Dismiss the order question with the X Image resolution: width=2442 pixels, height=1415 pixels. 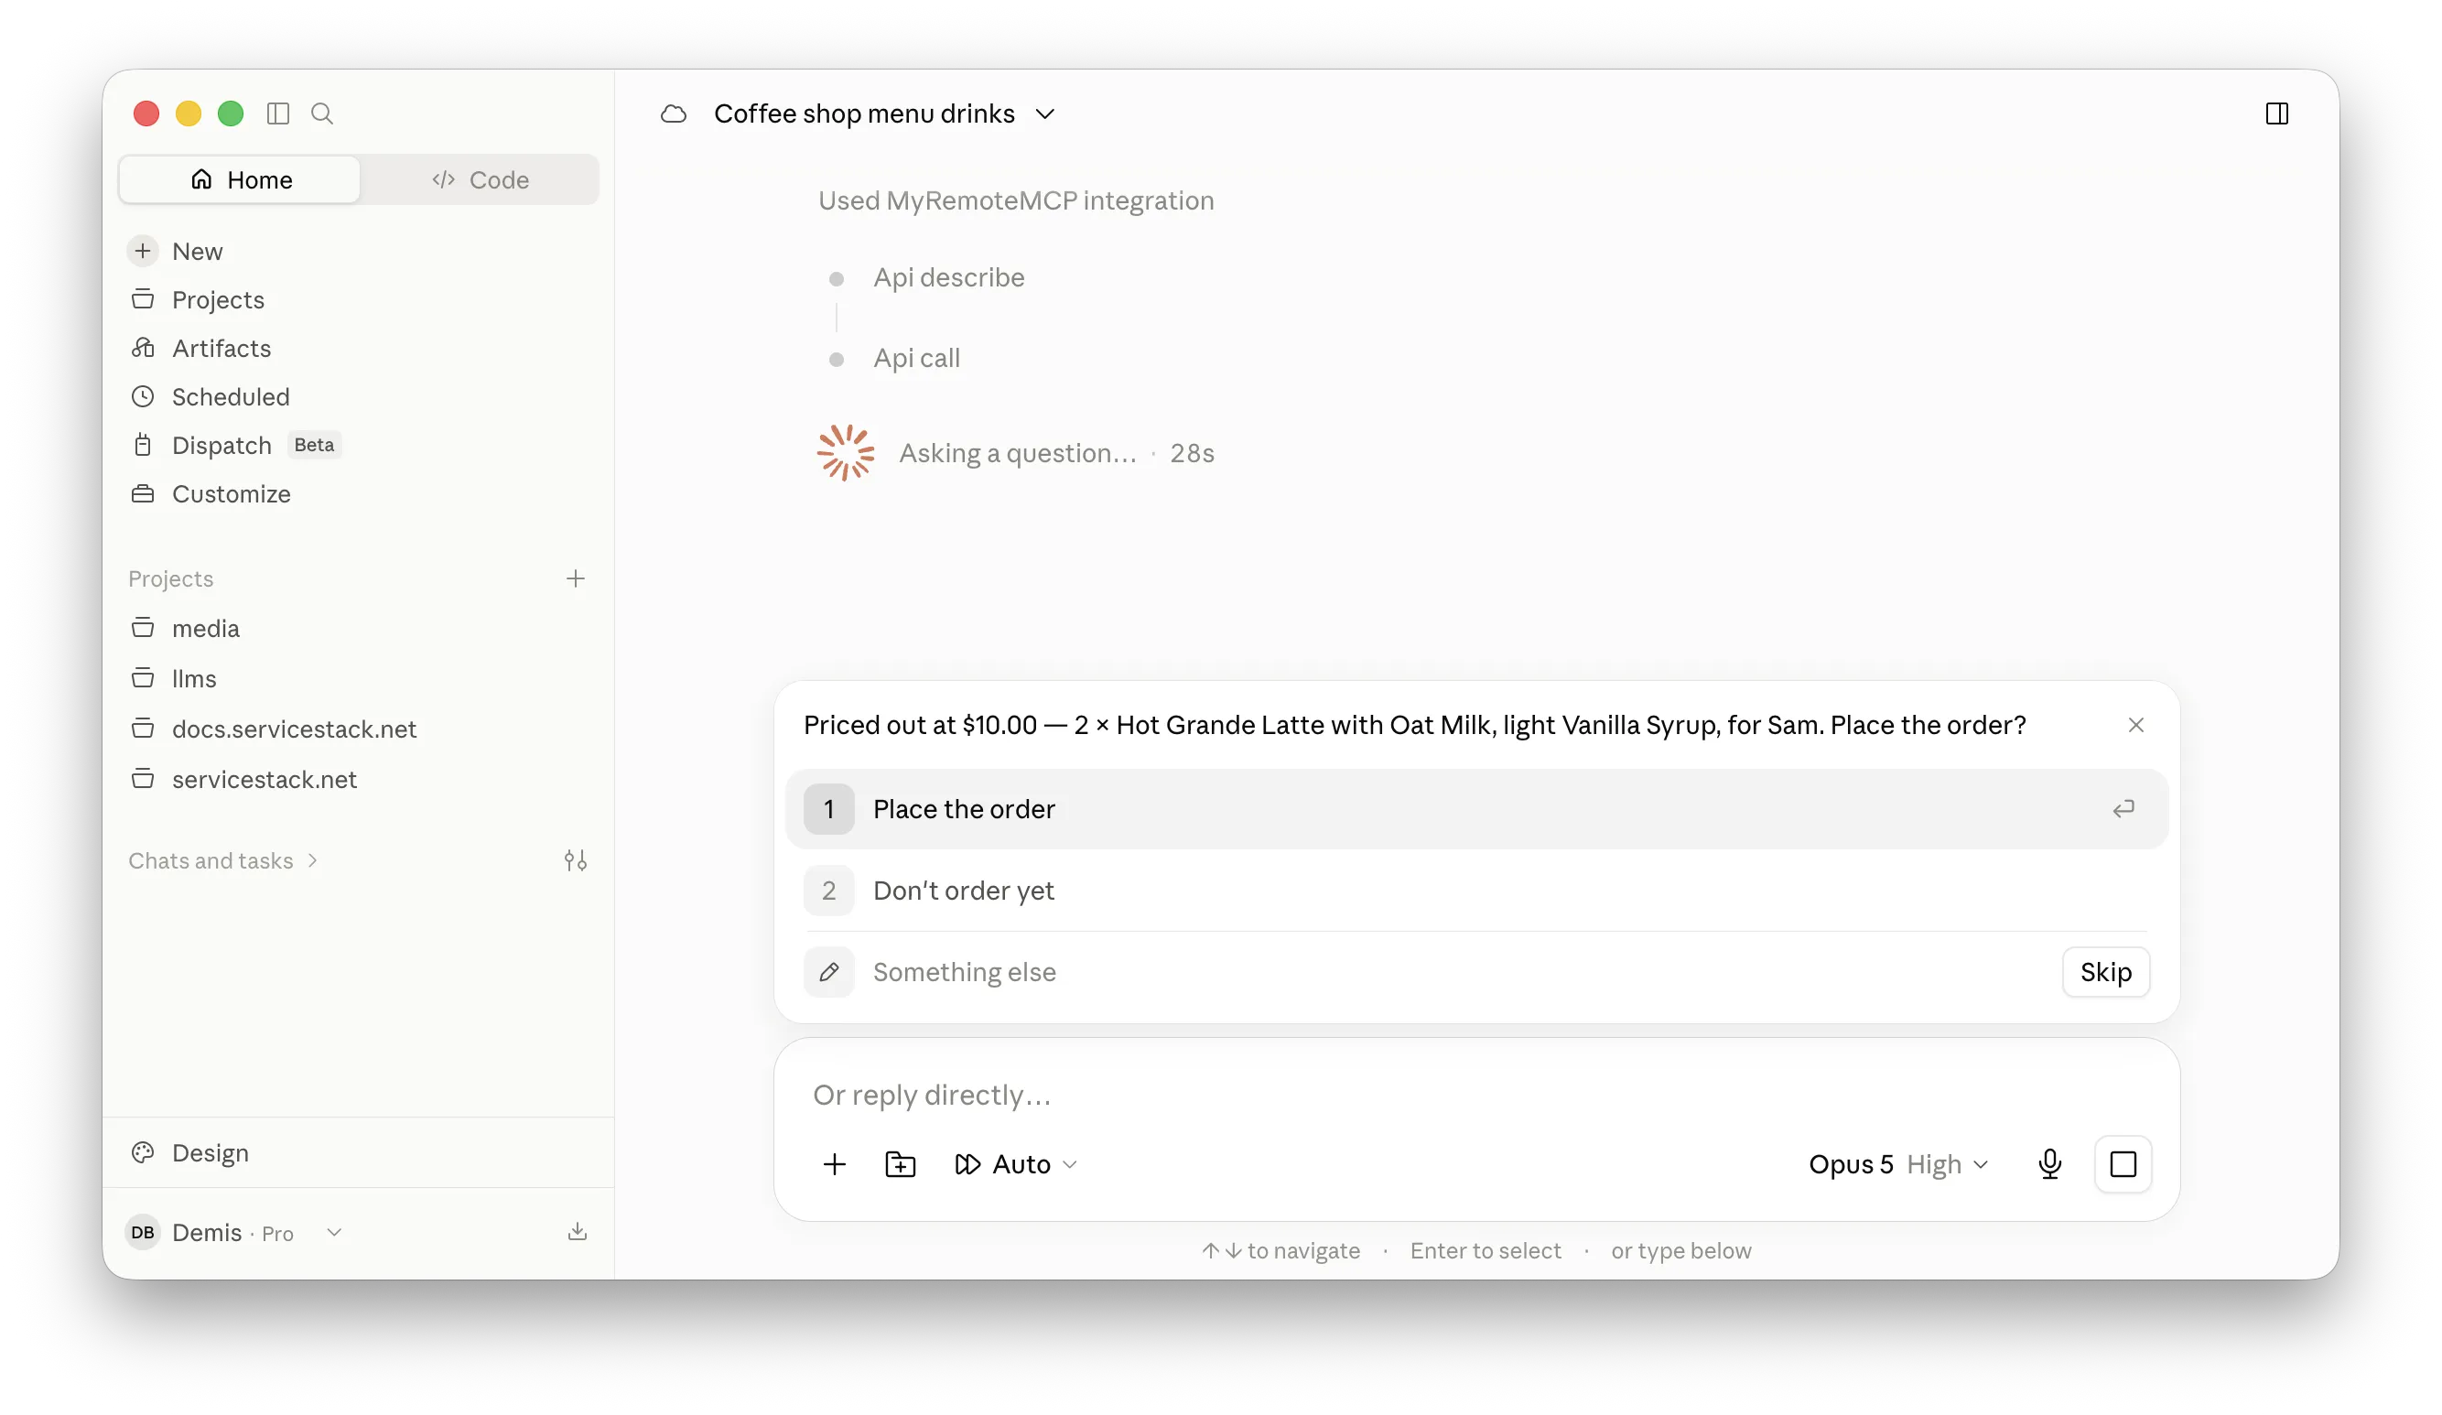2134,725
